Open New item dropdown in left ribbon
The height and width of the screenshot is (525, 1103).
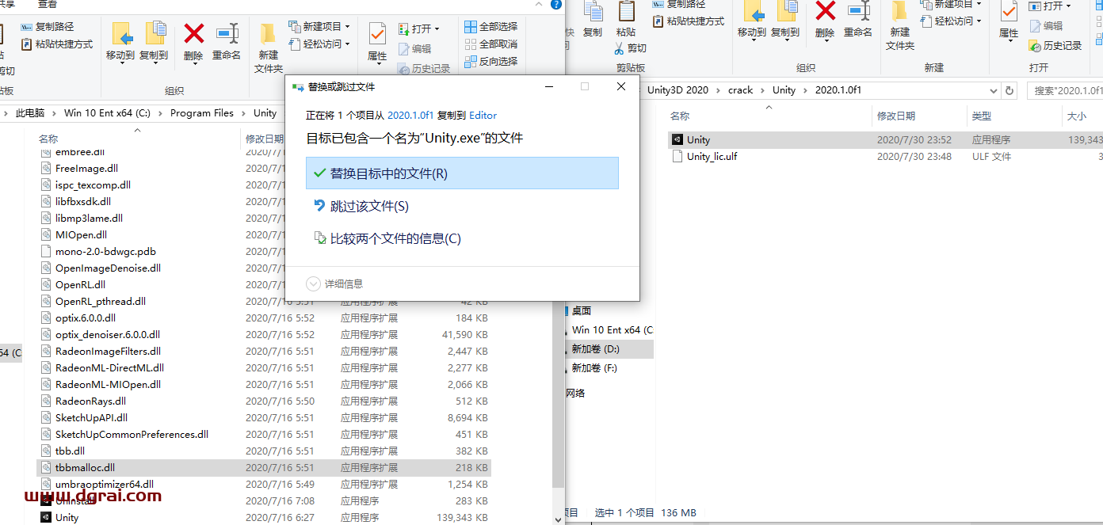click(x=319, y=27)
